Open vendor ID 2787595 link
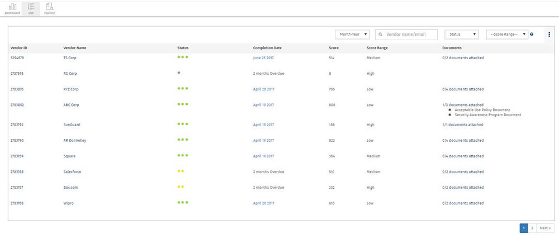Viewport: 559px width, 235px height. click(x=17, y=74)
